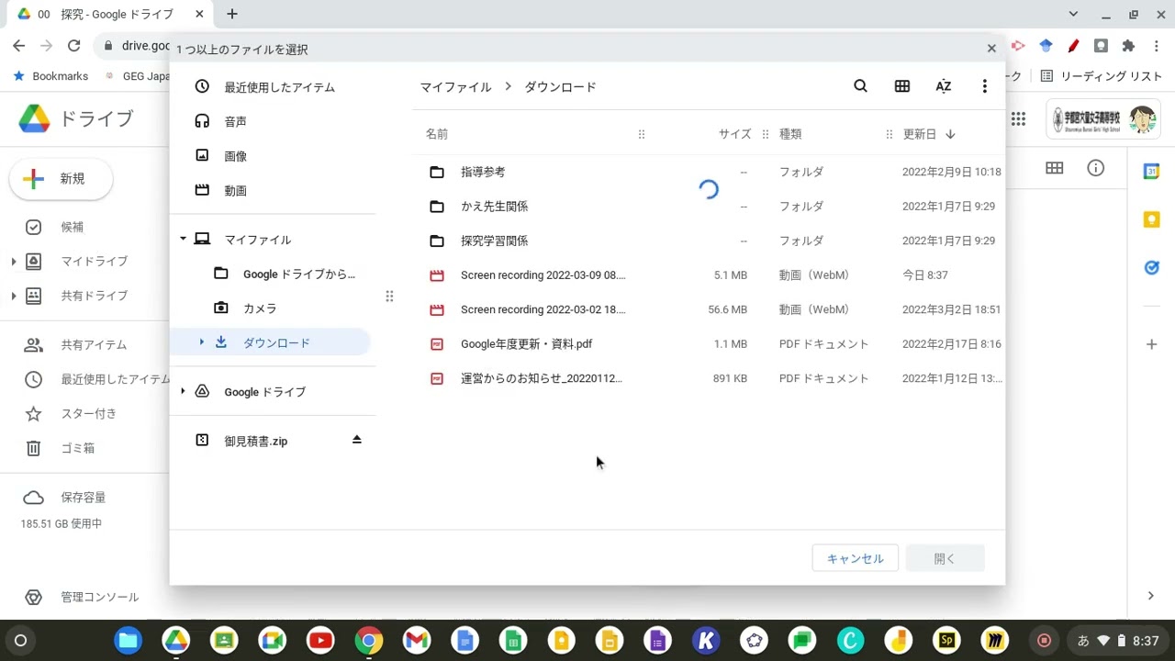The image size is (1175, 661).
Task: Expand the Google ドライブ tree in dialog
Action: 183,391
